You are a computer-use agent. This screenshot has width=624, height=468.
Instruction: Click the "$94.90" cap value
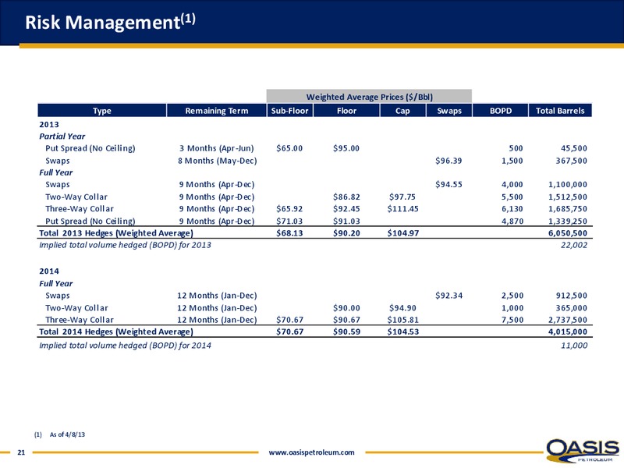click(x=402, y=308)
